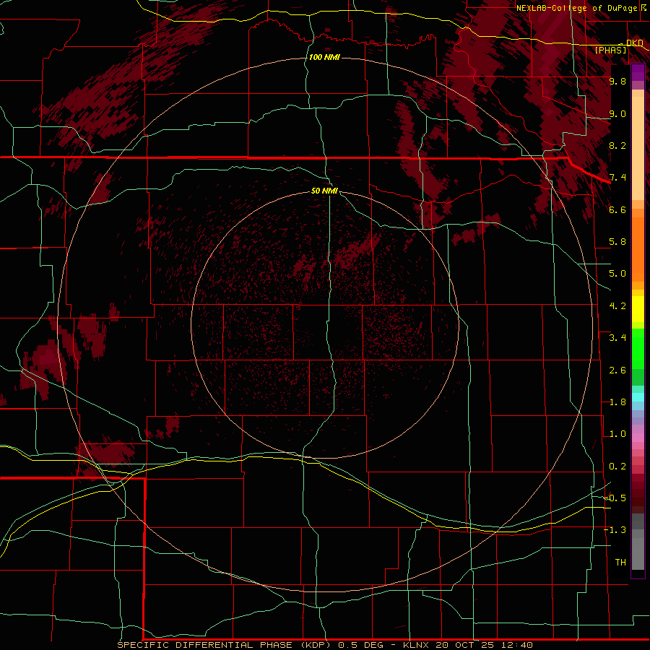Click the 50 NMI range ring label
This screenshot has height=650, width=650.
324,191
